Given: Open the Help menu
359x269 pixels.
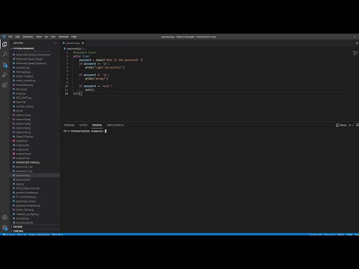Looking at the screenshot, I should point(74,37).
